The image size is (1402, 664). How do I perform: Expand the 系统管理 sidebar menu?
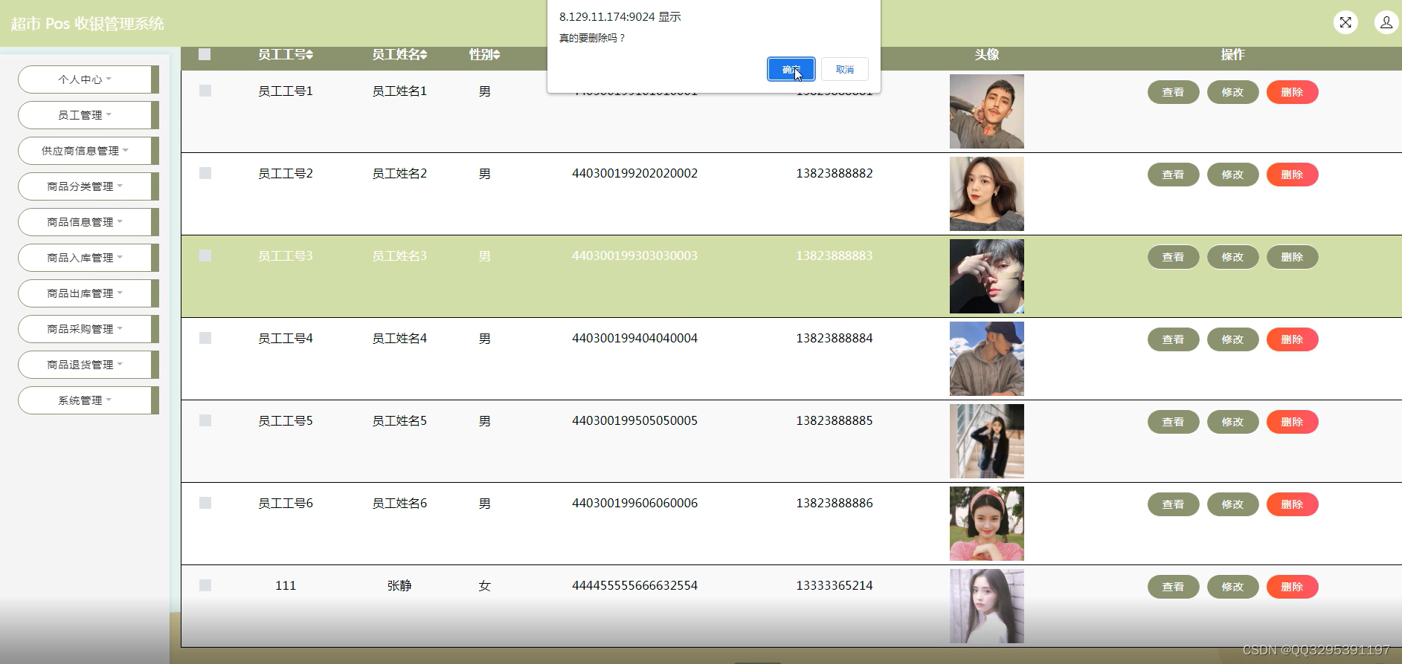pos(88,400)
